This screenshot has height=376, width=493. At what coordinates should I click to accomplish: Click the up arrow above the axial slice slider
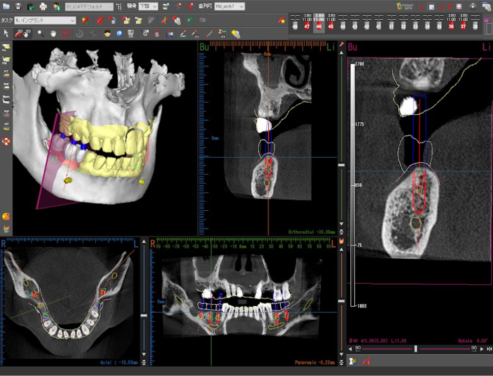[144, 242]
